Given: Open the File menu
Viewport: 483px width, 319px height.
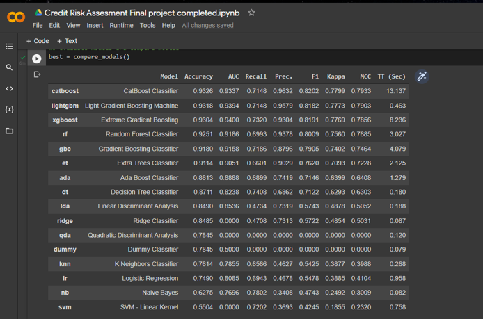Looking at the screenshot, I should pos(38,26).
